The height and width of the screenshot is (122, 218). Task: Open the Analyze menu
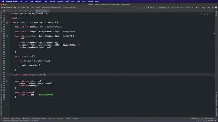pyautogui.click(x=52, y=1)
